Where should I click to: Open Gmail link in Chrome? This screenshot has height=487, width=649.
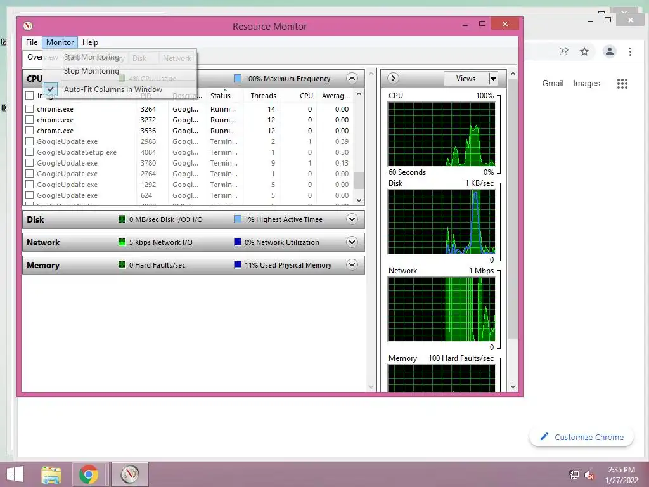tap(553, 83)
